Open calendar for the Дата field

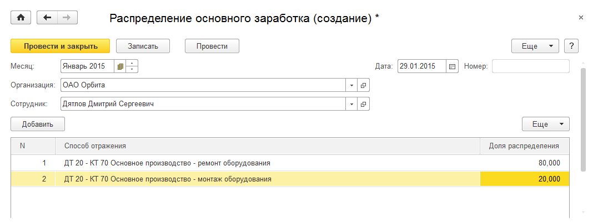(x=452, y=66)
